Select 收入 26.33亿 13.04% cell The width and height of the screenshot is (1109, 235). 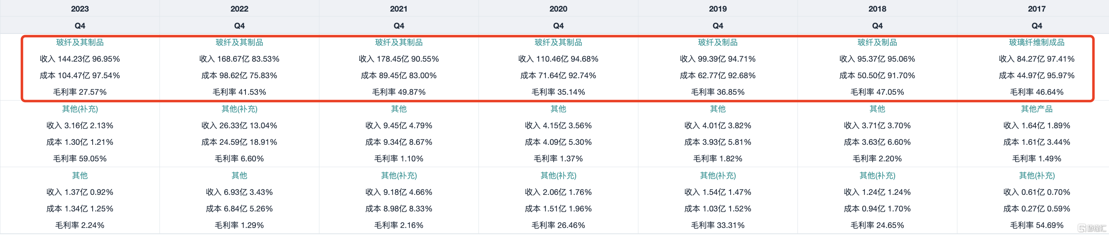click(x=239, y=126)
